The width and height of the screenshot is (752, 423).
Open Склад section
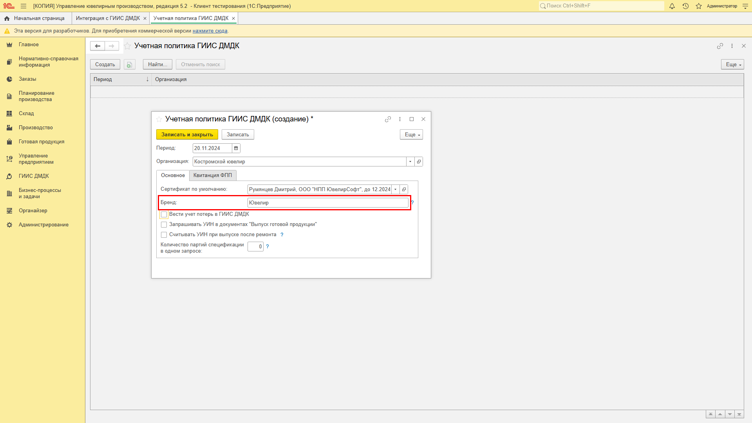pos(26,114)
